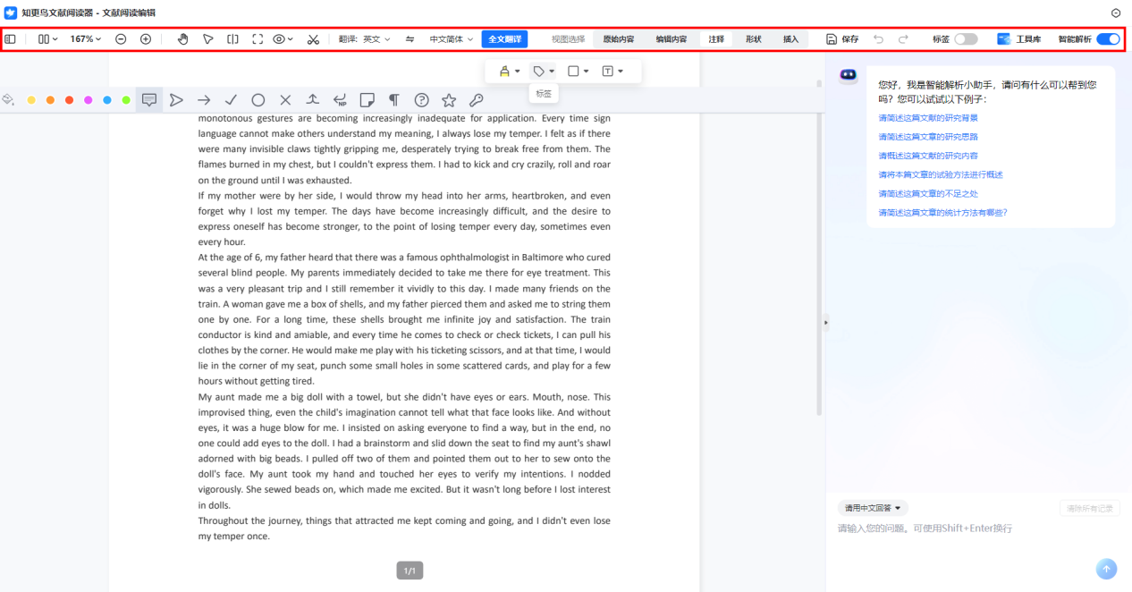Screen dimensions: 1132x592
Task: Click suggestion 请简述这篇文献的研究背景
Action: coord(928,118)
